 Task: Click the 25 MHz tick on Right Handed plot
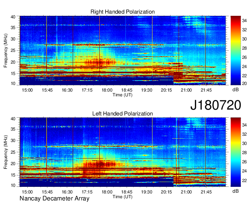coord(13,50)
